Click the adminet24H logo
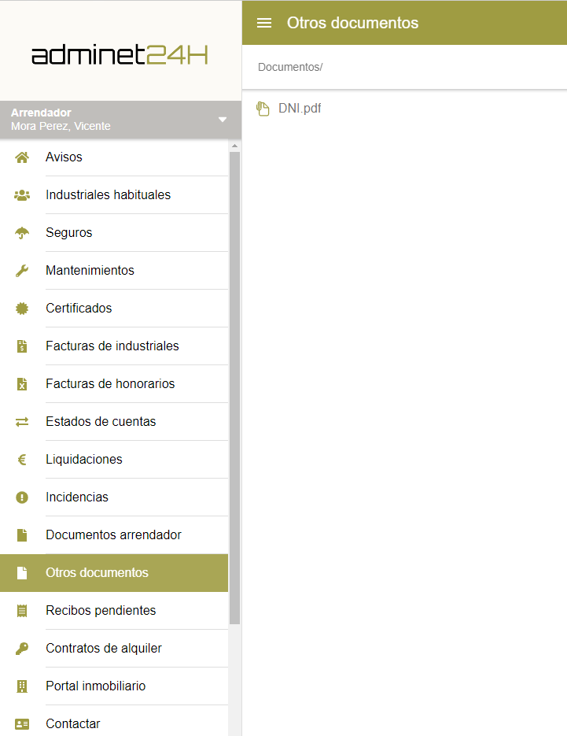This screenshot has width=567, height=736. 120,54
